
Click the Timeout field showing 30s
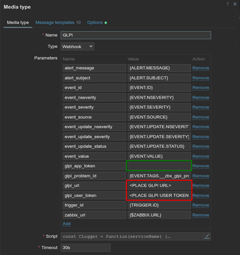pyautogui.click(x=85, y=248)
